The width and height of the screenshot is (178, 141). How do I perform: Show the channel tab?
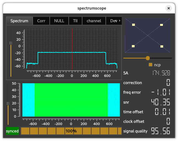(x=94, y=21)
